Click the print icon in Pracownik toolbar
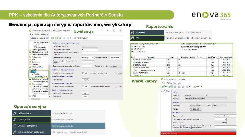The width and height of the screenshot is (245, 137). 68,38
